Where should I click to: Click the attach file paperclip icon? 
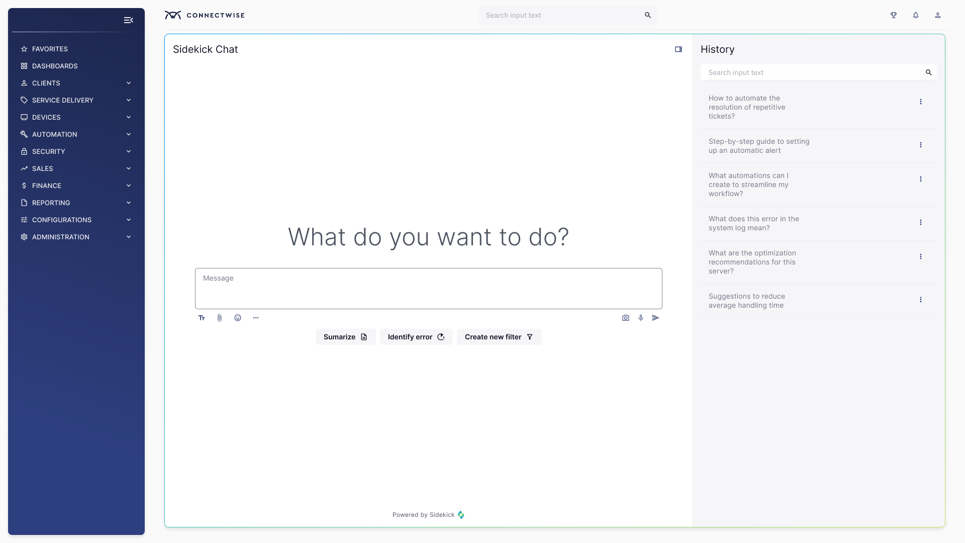click(220, 318)
